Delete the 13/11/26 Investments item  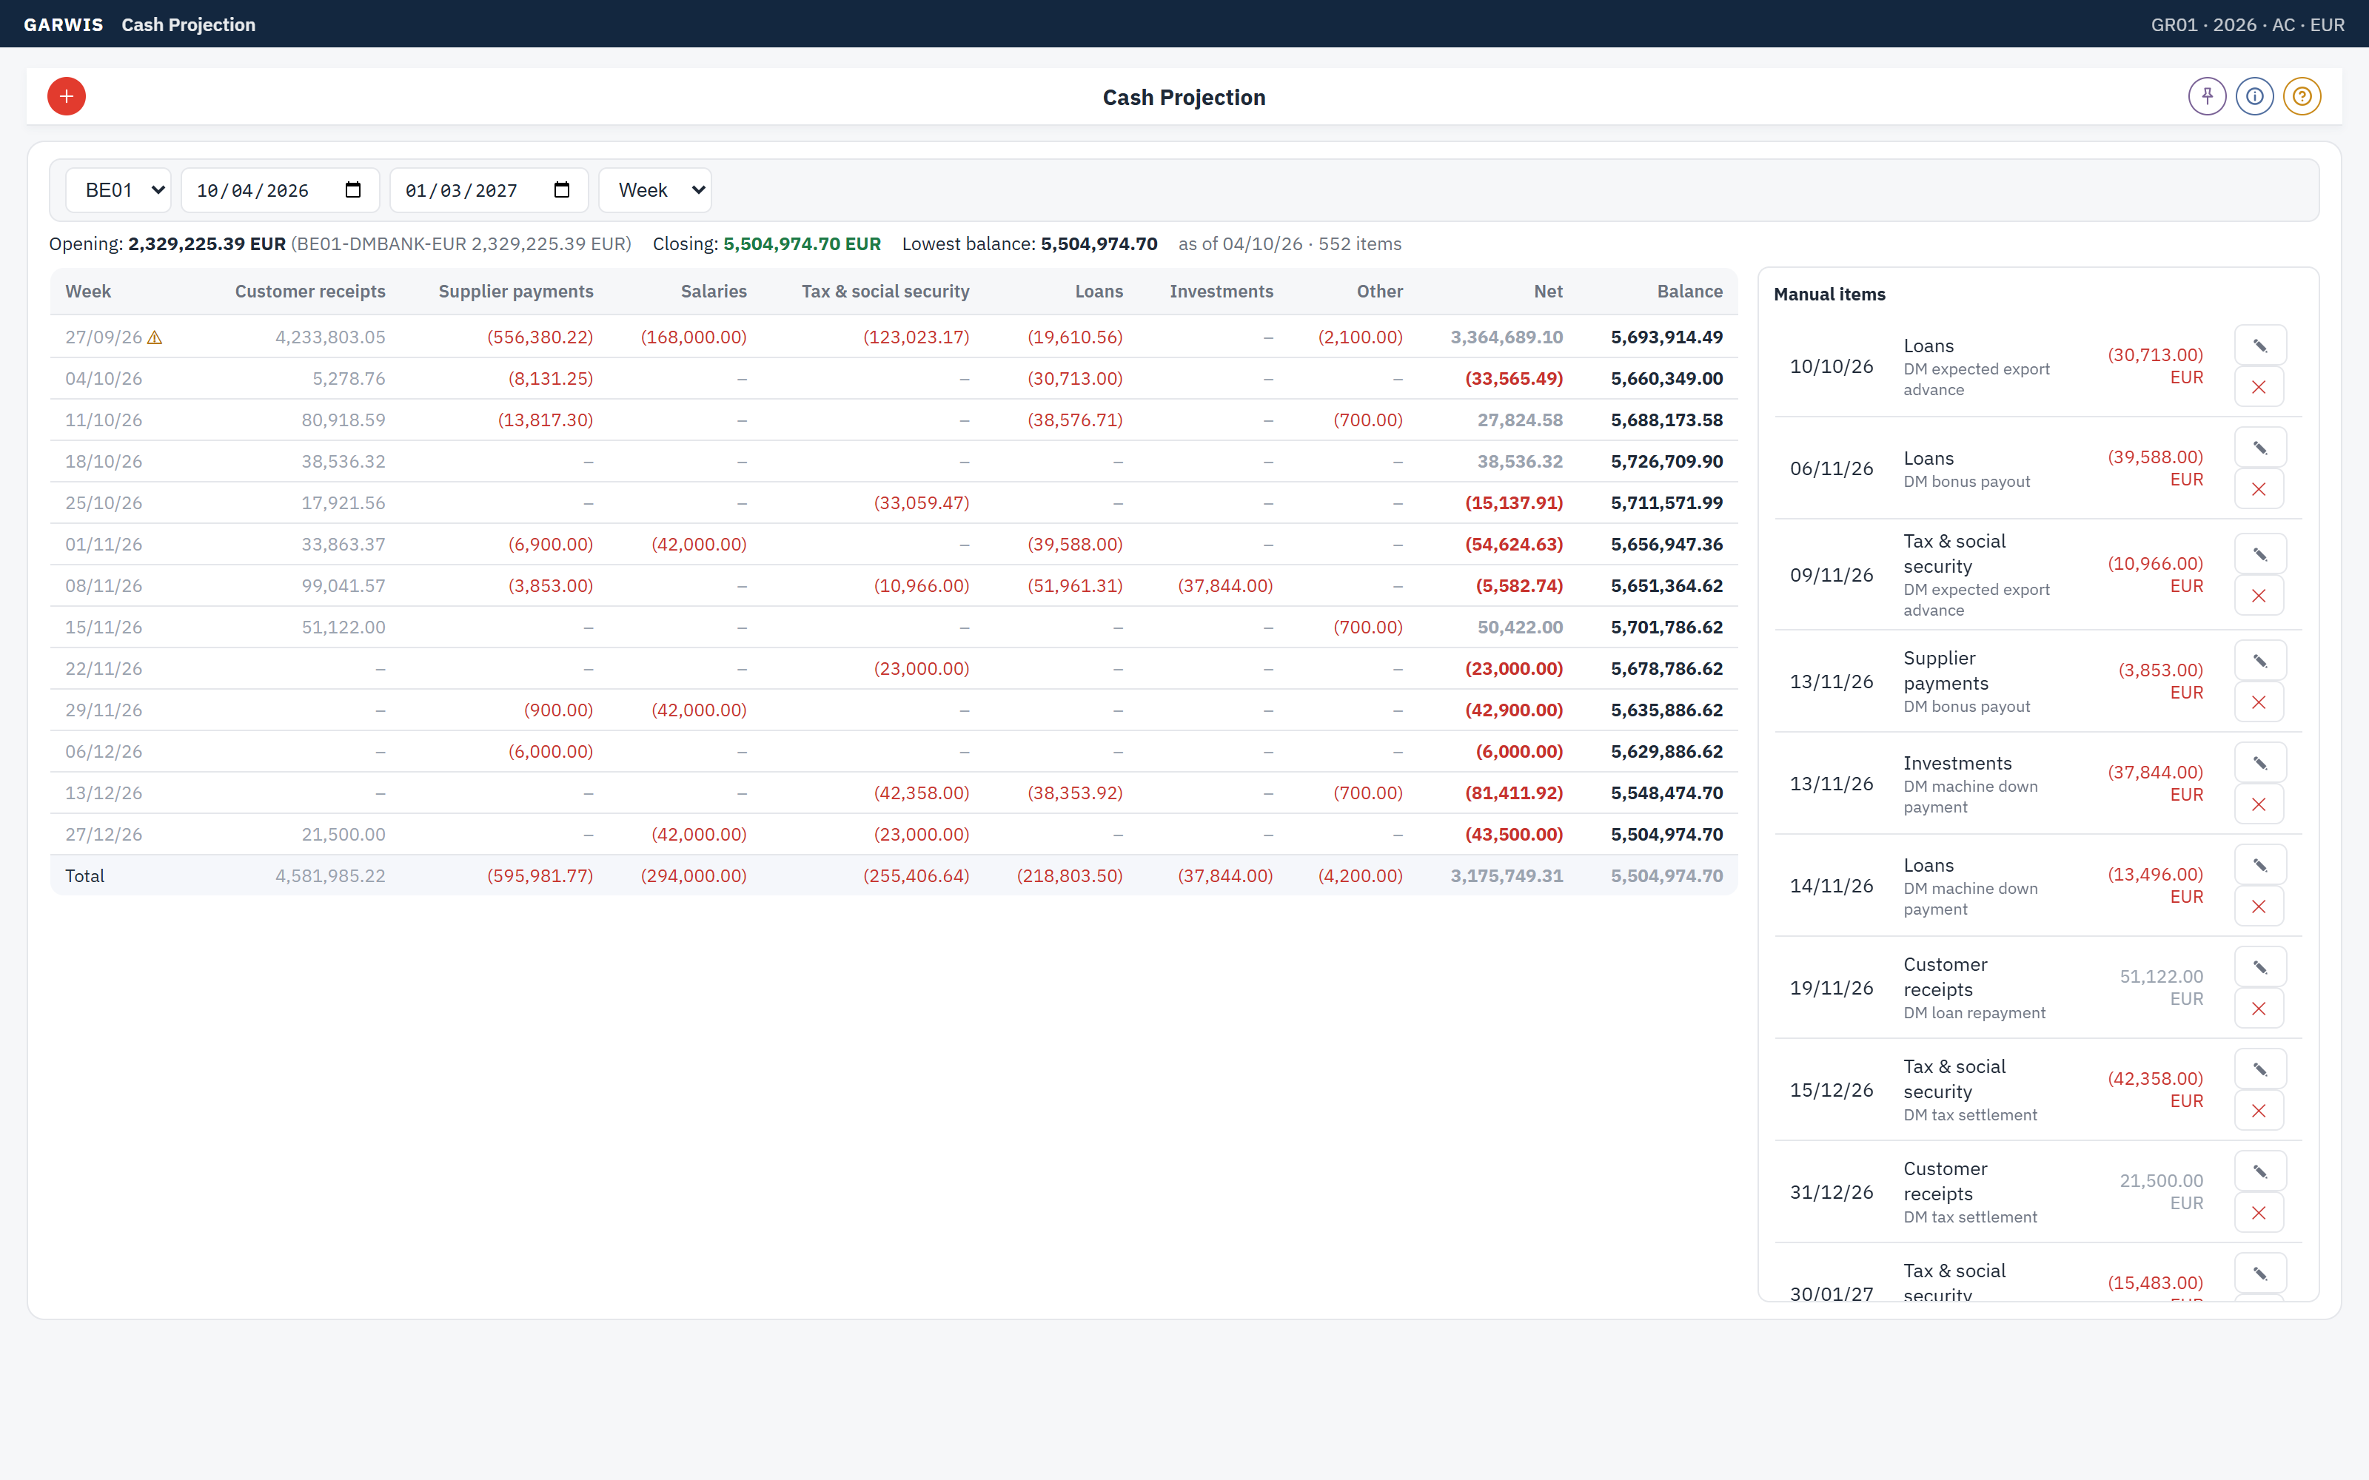(2259, 804)
